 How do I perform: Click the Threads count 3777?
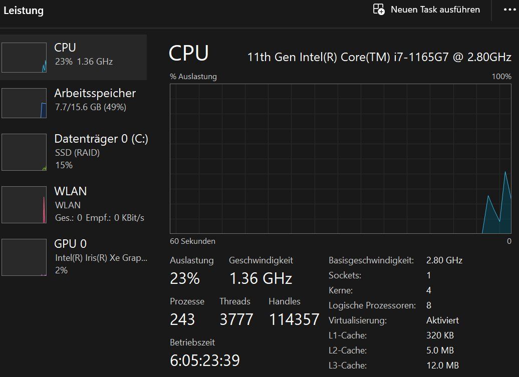pos(236,319)
